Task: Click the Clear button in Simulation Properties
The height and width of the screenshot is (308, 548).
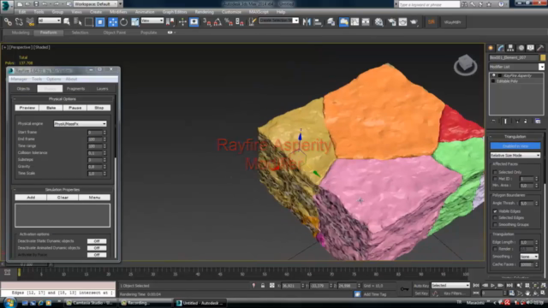Action: (63, 198)
